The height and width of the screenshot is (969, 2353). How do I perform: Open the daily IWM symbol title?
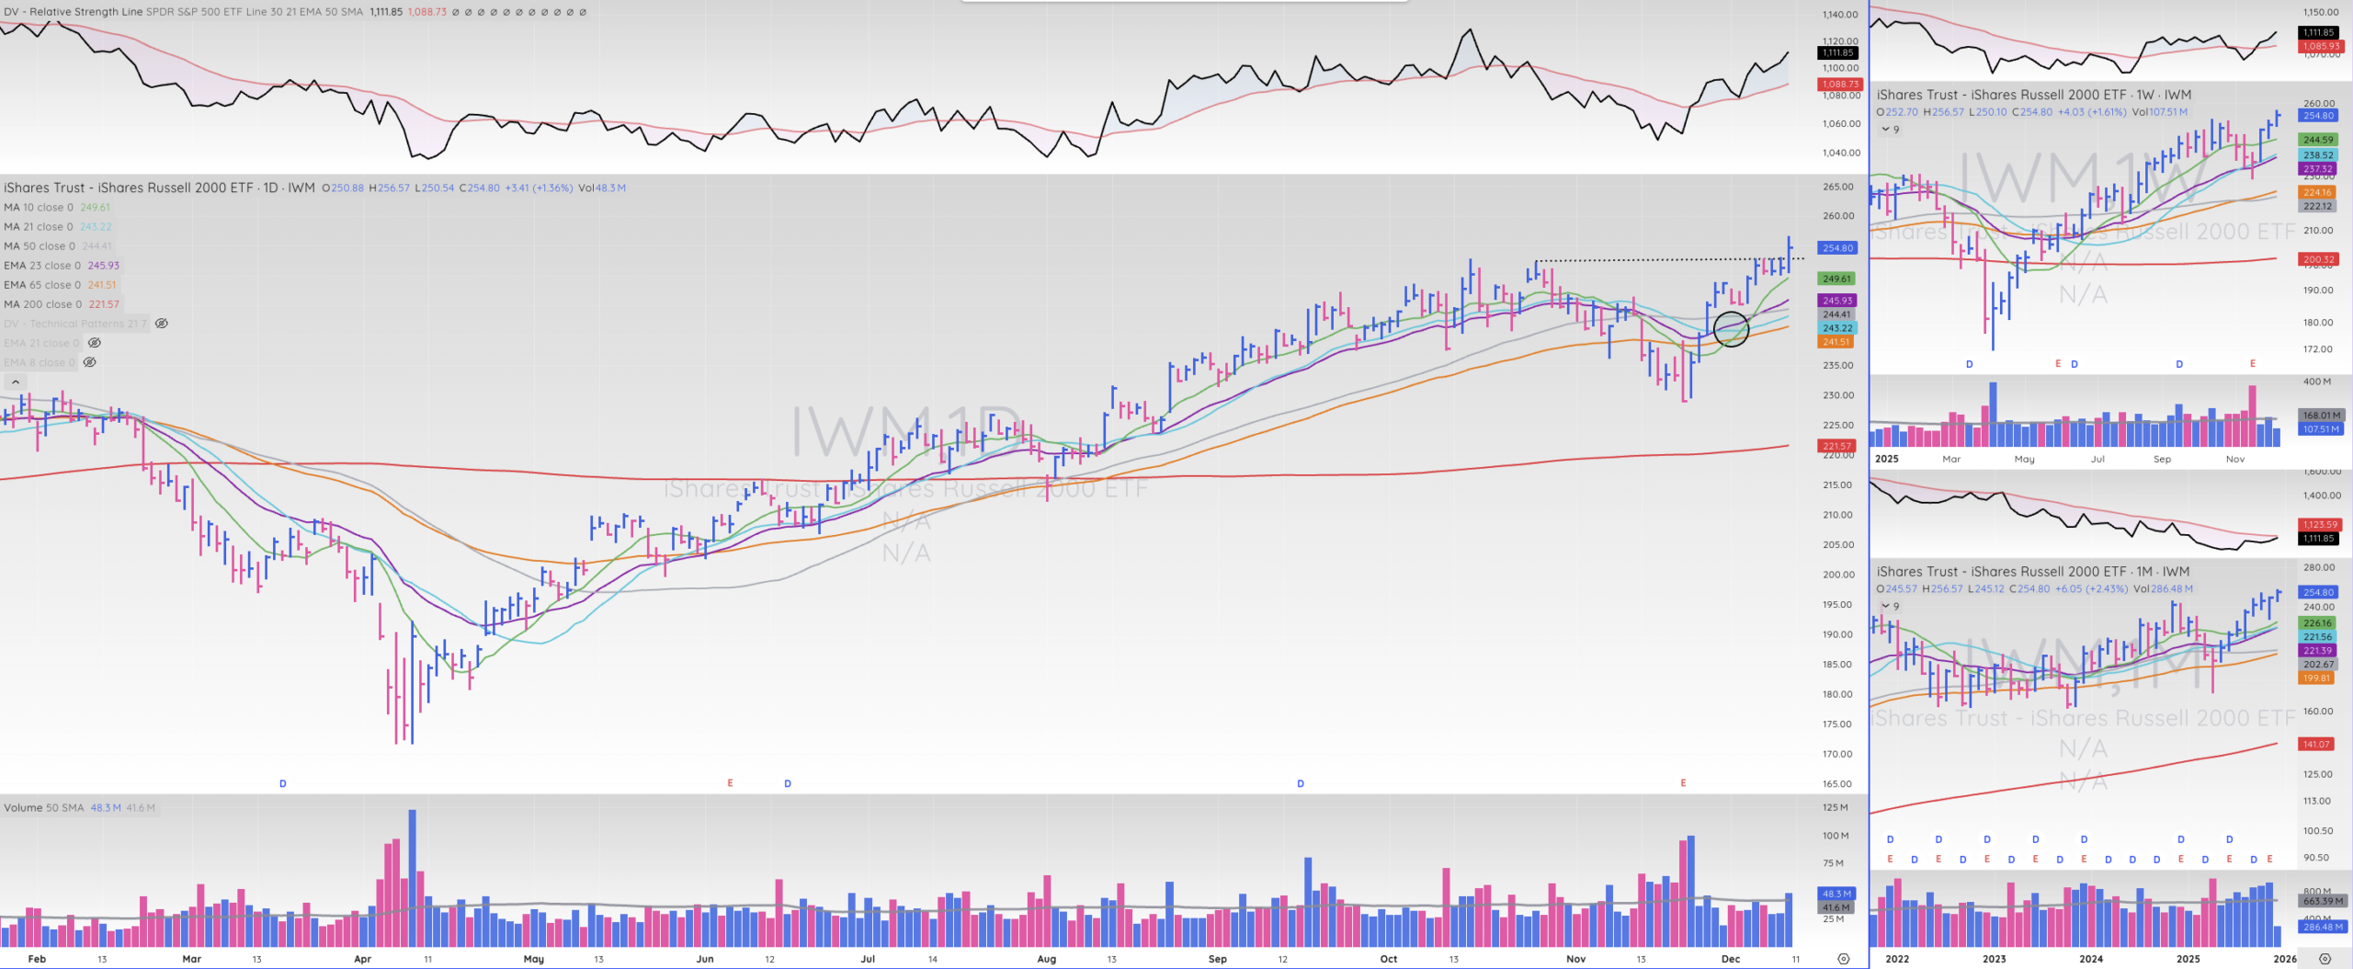[158, 188]
